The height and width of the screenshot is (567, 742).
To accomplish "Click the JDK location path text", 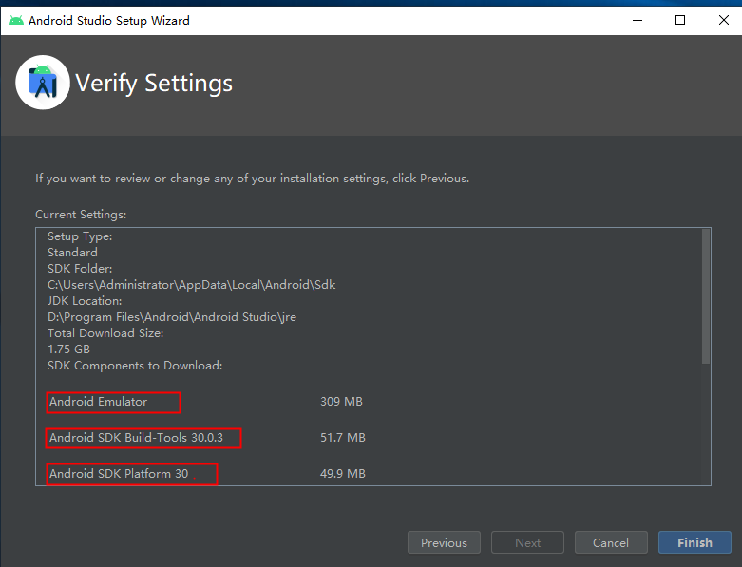I will coord(172,317).
